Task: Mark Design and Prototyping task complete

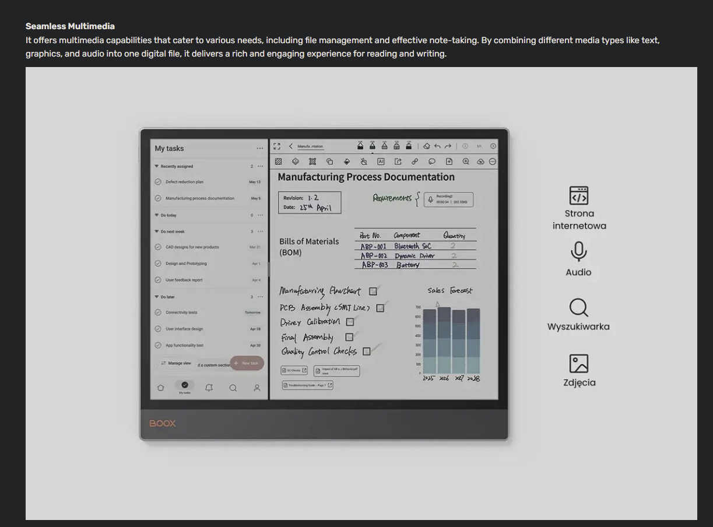Action: coord(158,263)
